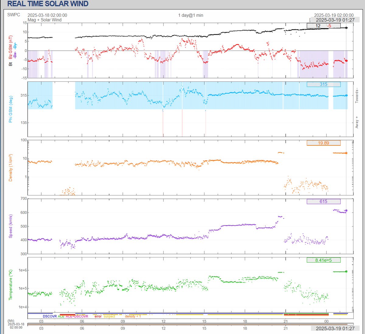The height and width of the screenshot is (334, 365).
Task: Click the REAL TIME SOLAR WIND heading
Action: point(48,4)
